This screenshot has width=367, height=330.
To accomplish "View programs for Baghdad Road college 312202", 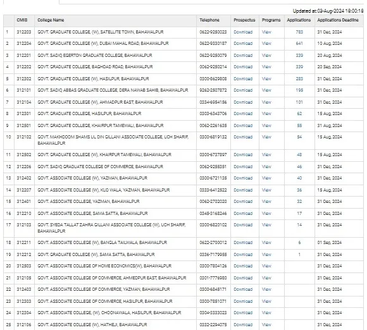I will tap(266, 67).
